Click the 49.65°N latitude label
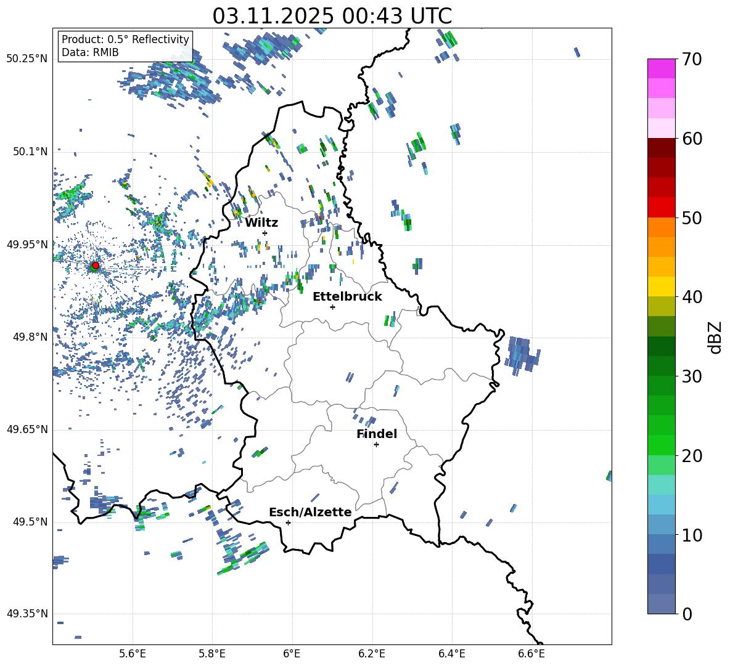730x666 pixels. tap(27, 429)
